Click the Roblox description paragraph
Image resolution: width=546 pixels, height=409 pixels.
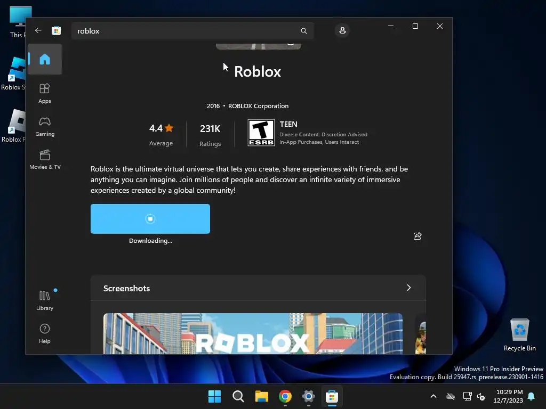coord(250,179)
